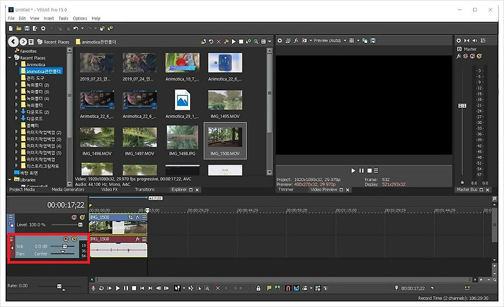Image resolution: width=504 pixels, height=307 pixels.
Task: Open the Undo history dropdown arrow
Action: [x=83, y=28]
